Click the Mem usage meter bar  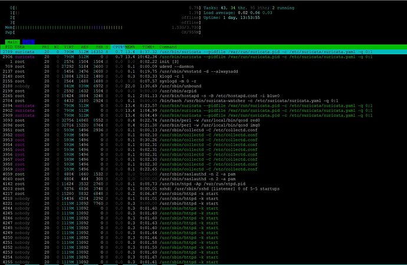pos(103,28)
